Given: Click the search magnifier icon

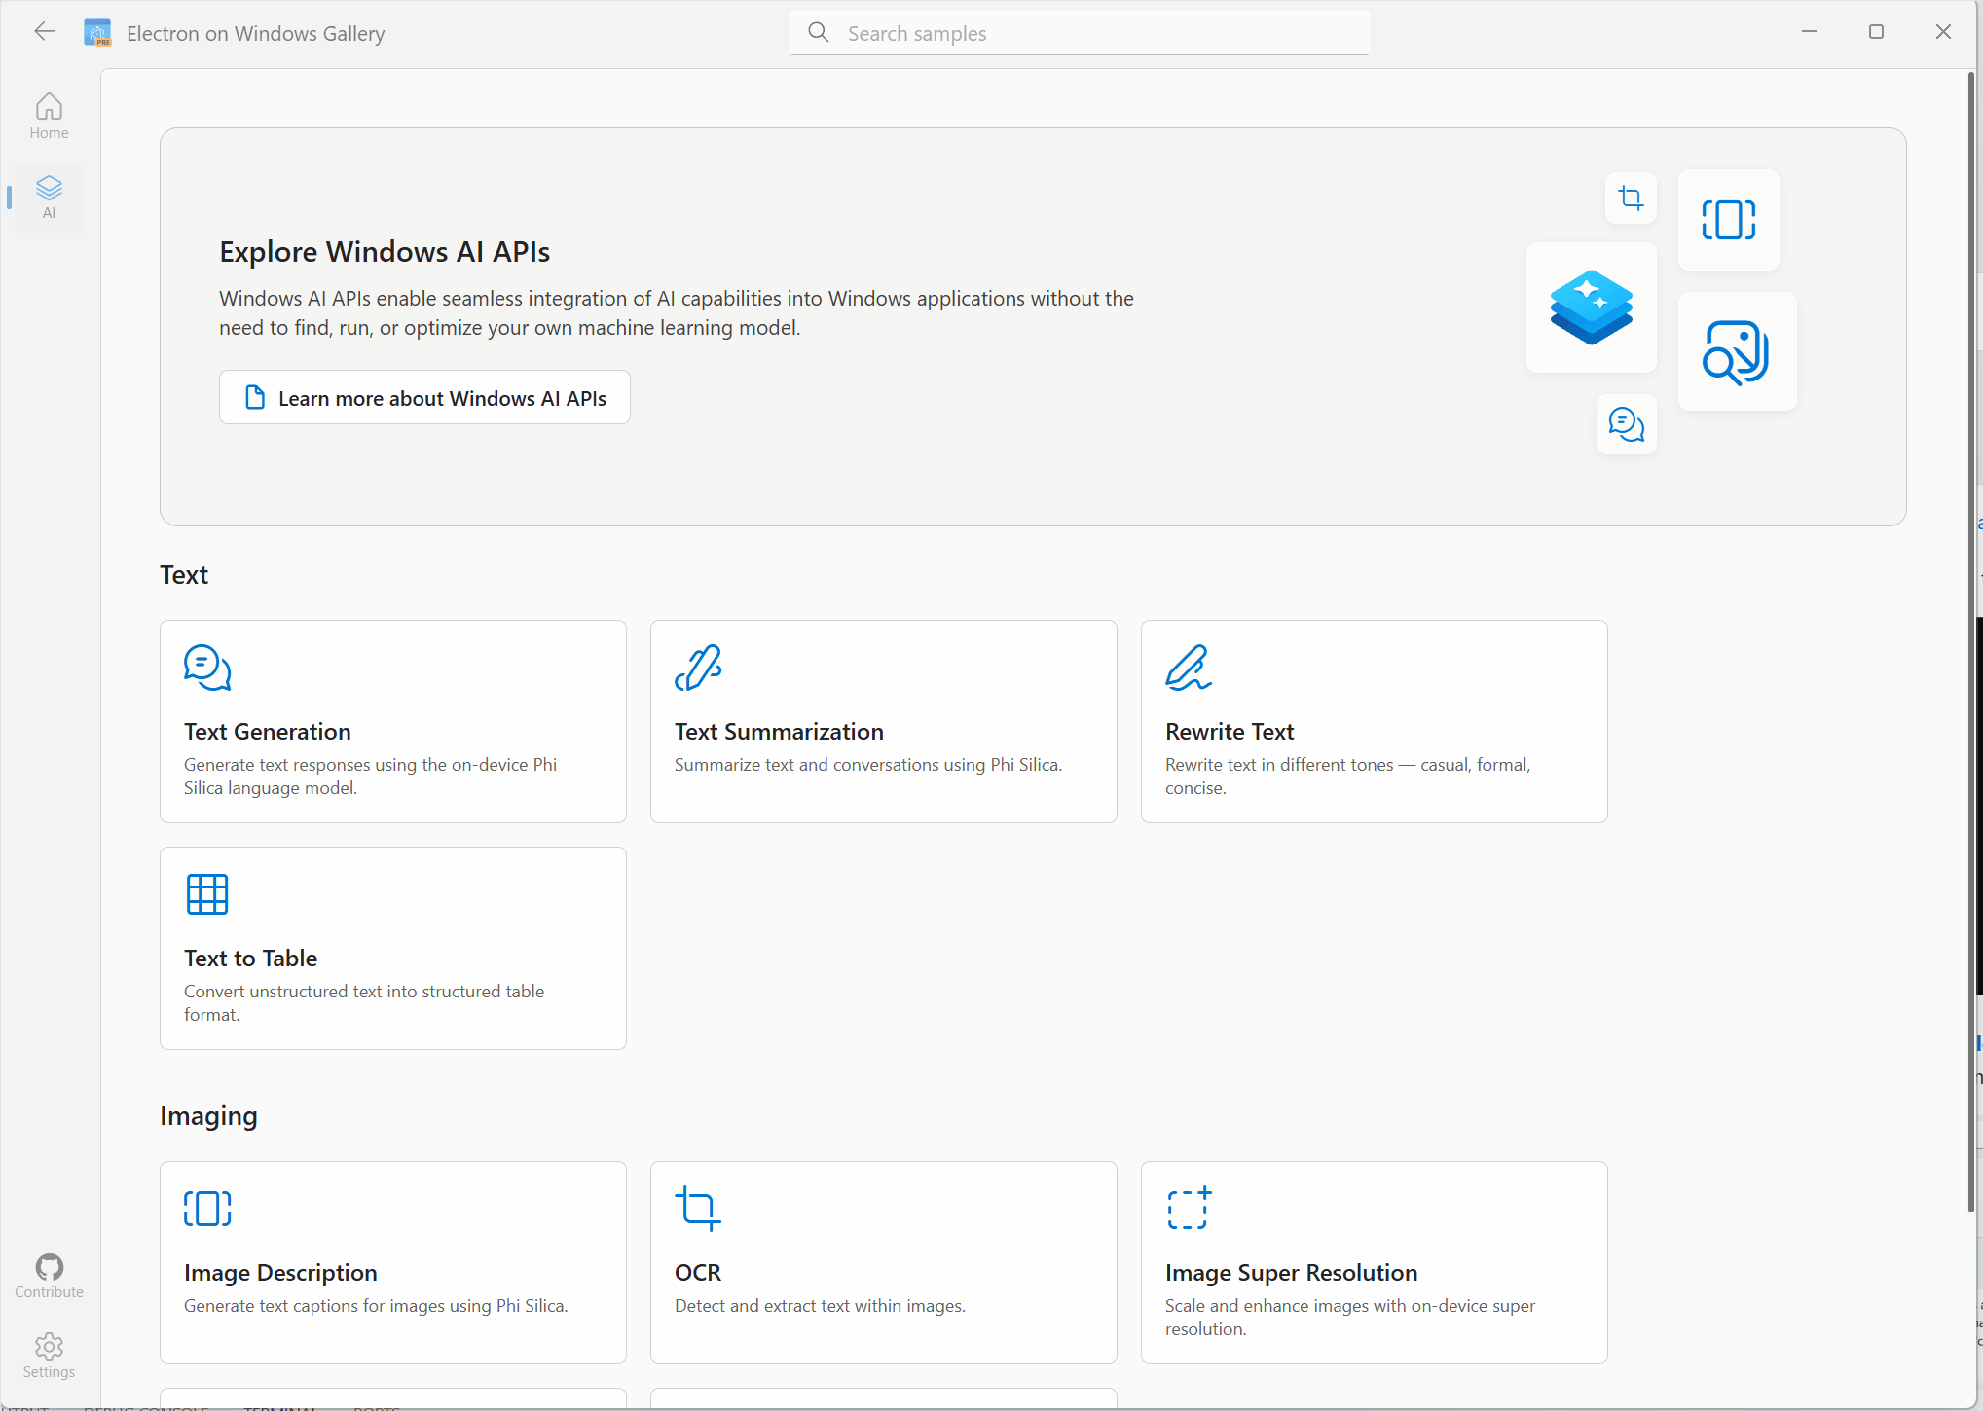Looking at the screenshot, I should pyautogui.click(x=819, y=33).
